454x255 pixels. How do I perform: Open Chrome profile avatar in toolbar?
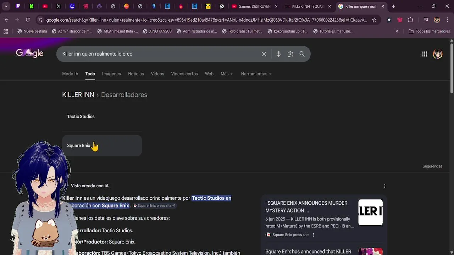pos(437,20)
